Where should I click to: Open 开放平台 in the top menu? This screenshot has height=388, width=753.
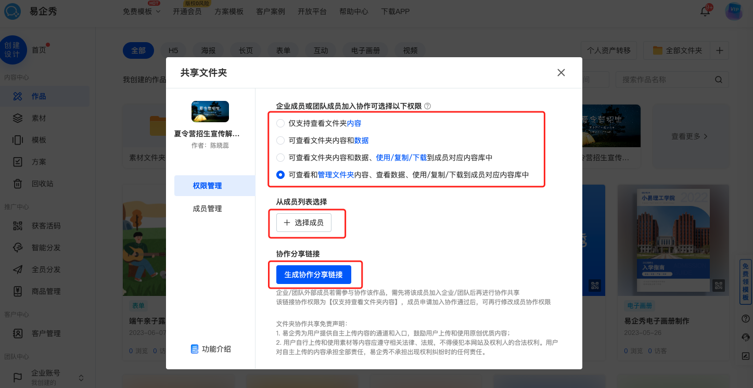point(312,11)
